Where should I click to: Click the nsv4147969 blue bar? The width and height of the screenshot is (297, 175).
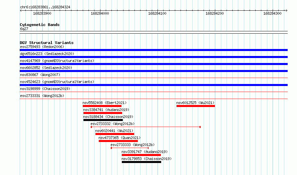point(154,64)
